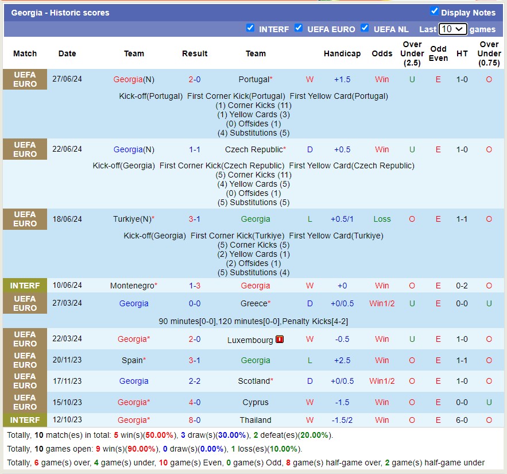
Task: Click the Date column header
Action: (67, 53)
